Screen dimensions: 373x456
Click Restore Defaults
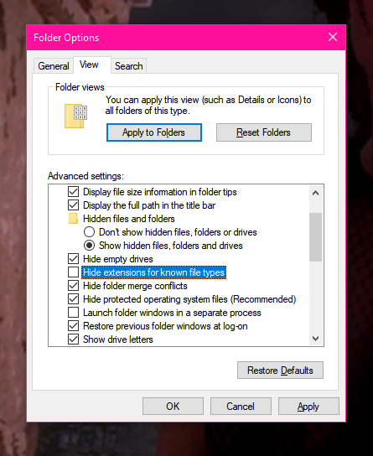pos(280,370)
